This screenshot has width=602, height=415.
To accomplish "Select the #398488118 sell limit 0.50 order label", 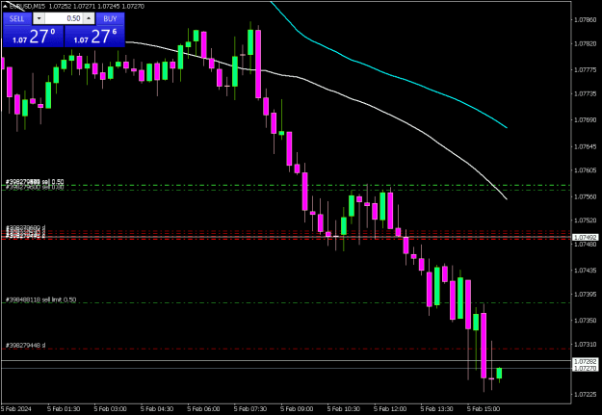I will (41, 299).
